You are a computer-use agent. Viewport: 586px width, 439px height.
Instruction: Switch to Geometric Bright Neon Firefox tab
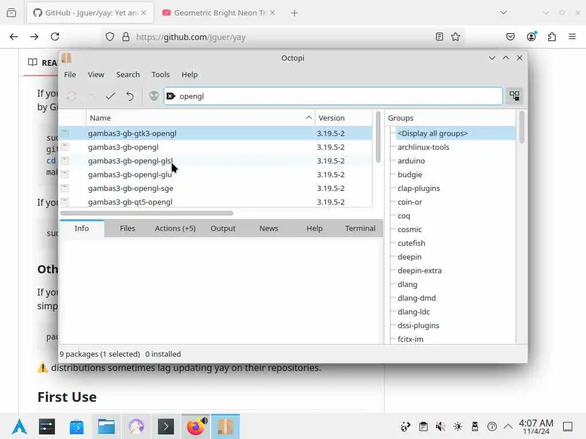click(219, 13)
